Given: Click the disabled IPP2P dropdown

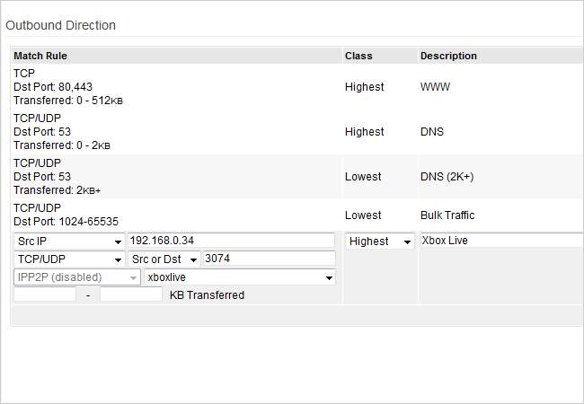Looking at the screenshot, I should [x=77, y=277].
